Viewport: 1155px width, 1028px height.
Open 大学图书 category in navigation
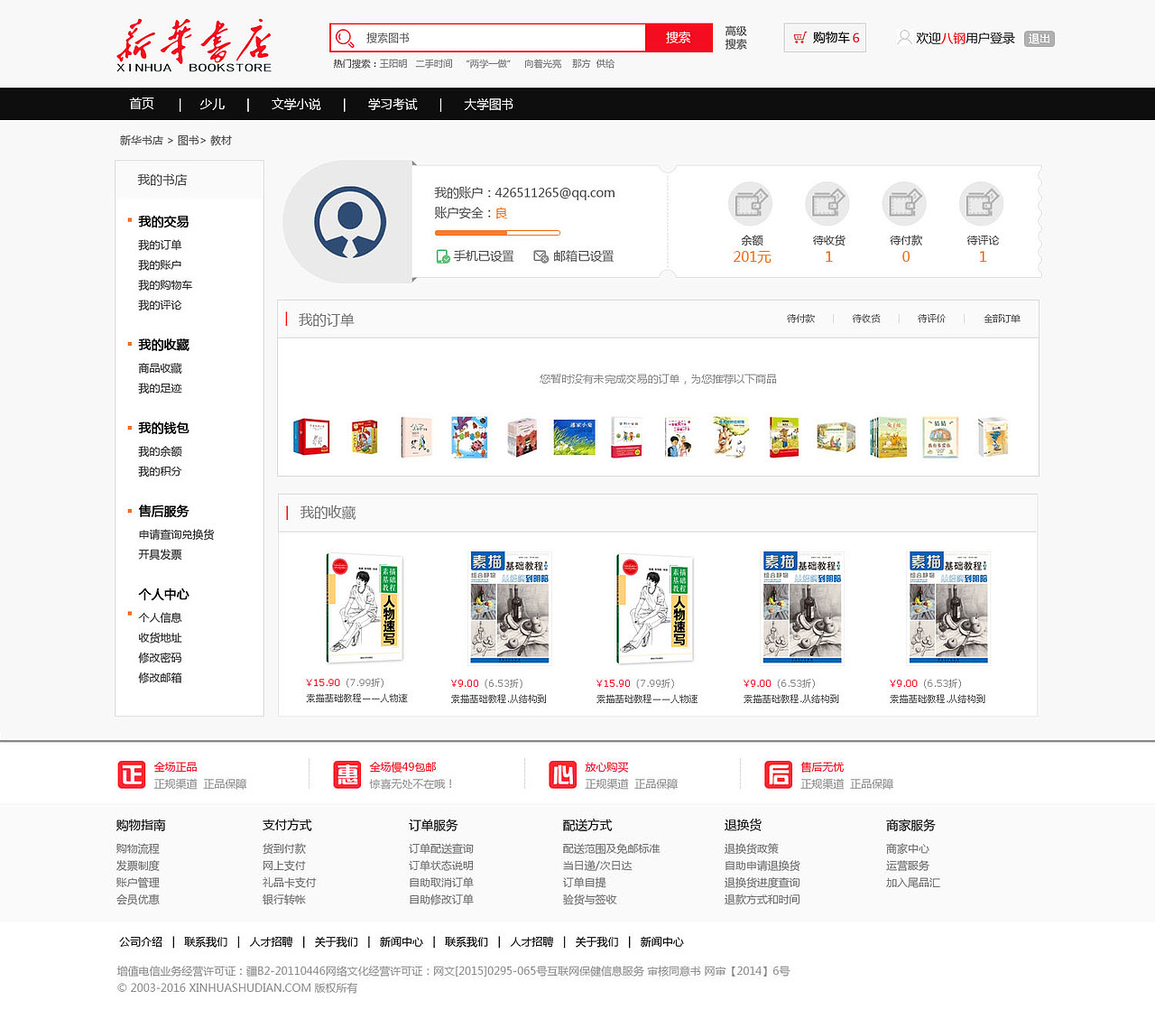[488, 104]
